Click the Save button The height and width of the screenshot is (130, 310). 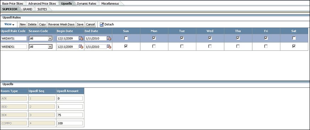(x=80, y=25)
